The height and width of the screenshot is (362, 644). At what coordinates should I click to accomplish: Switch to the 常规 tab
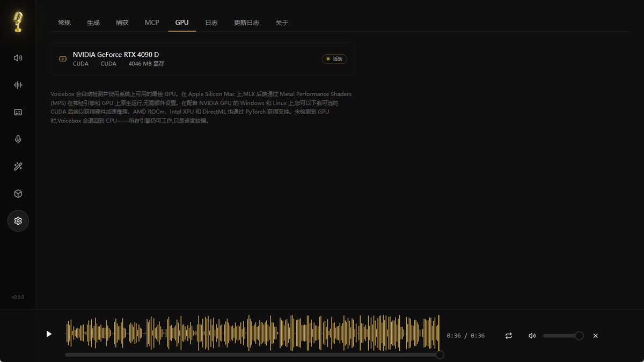coord(64,23)
